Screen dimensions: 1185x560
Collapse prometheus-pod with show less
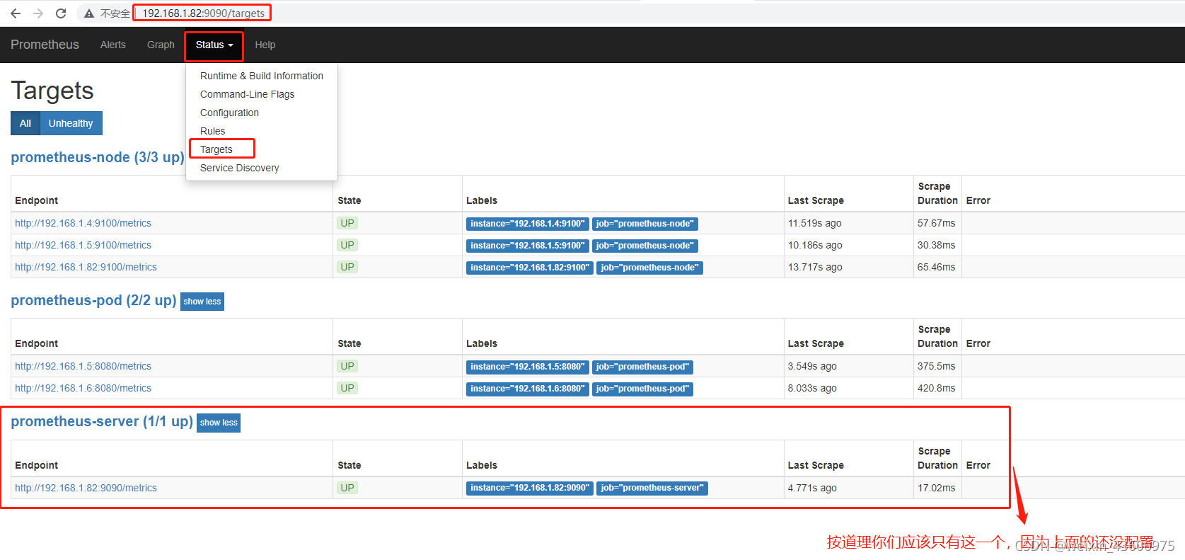coord(202,302)
